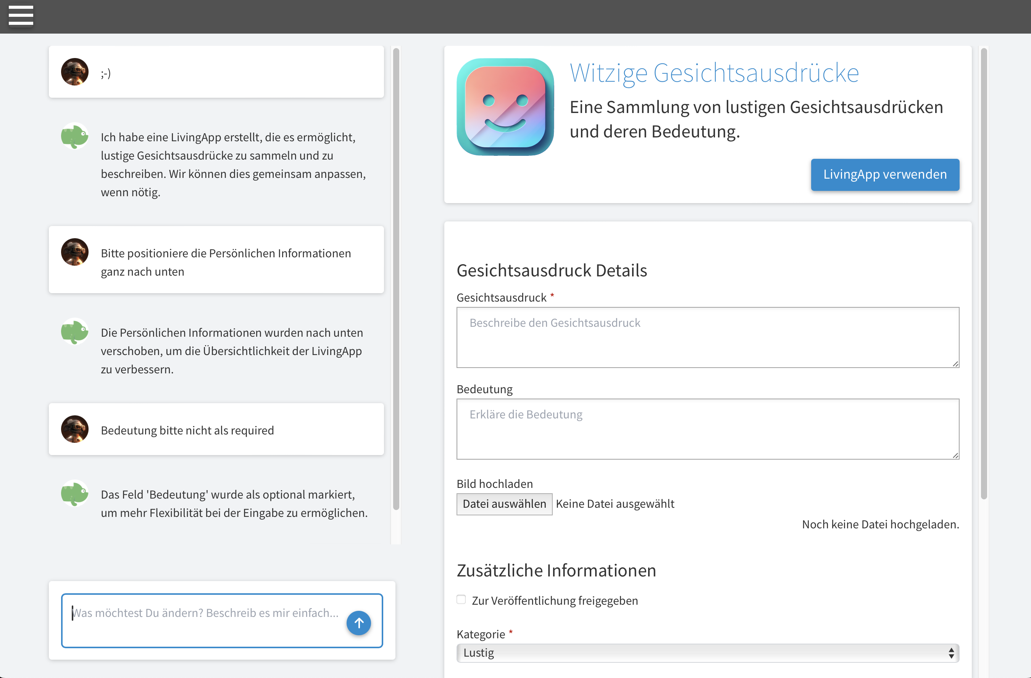Click the 'Bild hochladen' label
The width and height of the screenshot is (1031, 678).
tap(495, 483)
